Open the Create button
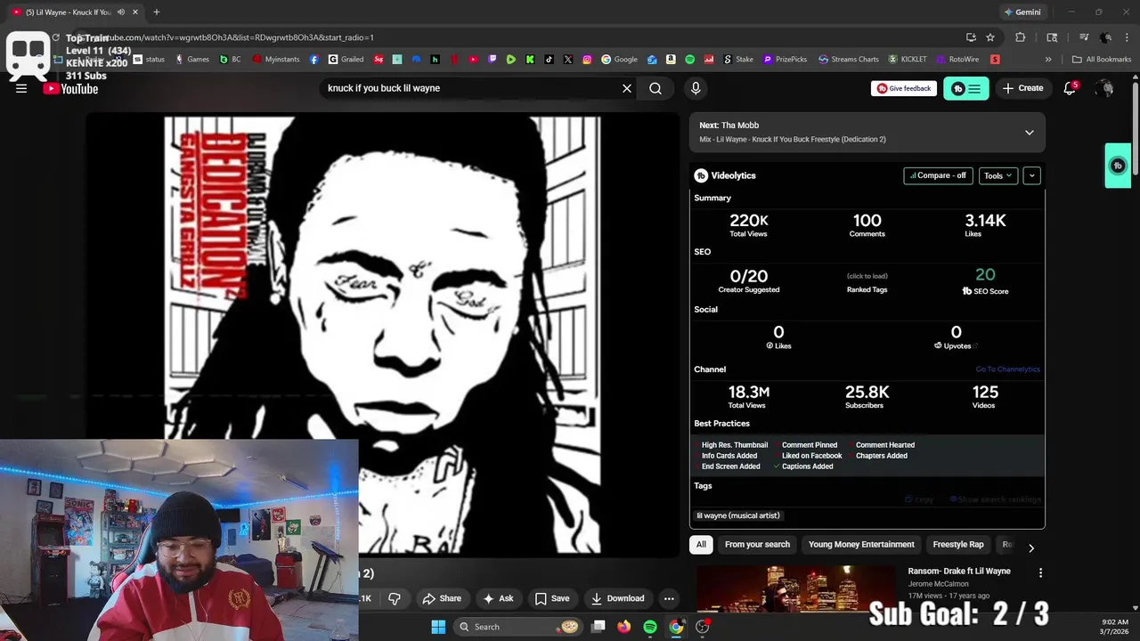 (1022, 88)
